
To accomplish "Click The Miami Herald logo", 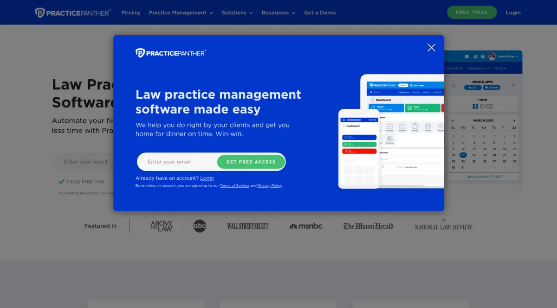I will (x=368, y=226).
